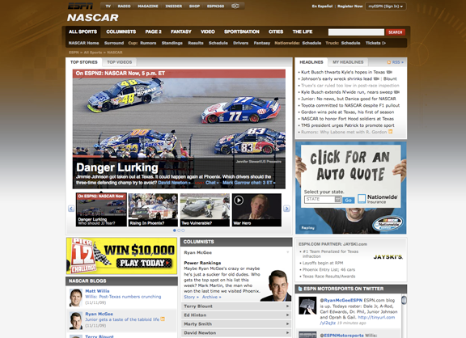
Task: Click the Insider icon beside Rumors headline
Action: pyautogui.click(x=391, y=132)
